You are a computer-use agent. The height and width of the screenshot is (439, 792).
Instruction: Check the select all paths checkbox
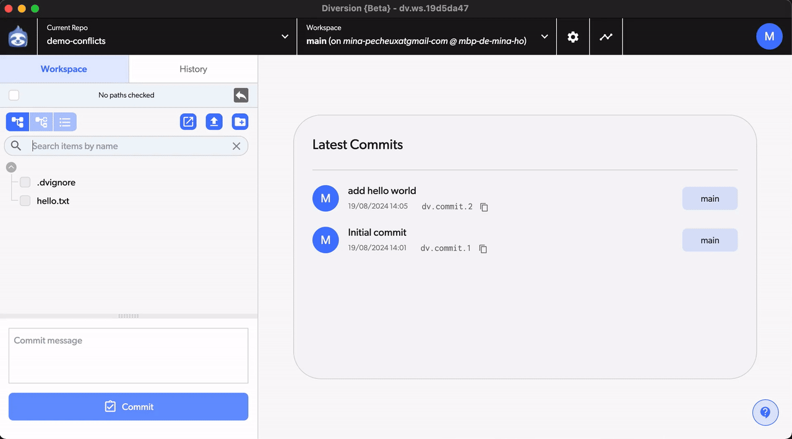click(14, 95)
